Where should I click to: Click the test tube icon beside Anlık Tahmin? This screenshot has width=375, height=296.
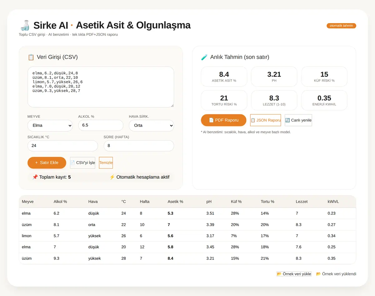click(204, 57)
